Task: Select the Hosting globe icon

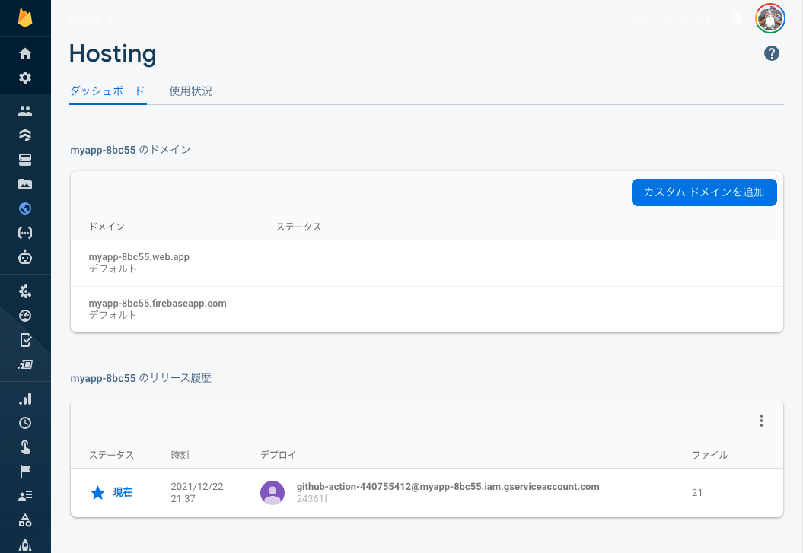Action: pos(25,208)
